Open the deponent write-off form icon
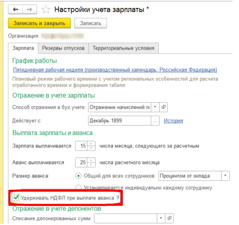 [x=169, y=218]
